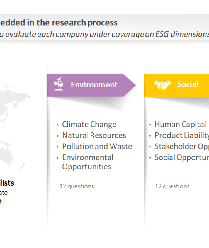The height and width of the screenshot is (248, 209).
Task: Click the handshake icon
Action: tap(162, 85)
